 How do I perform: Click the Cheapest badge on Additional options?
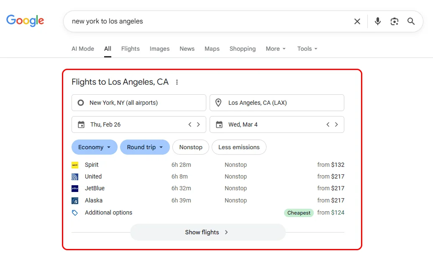click(298, 213)
